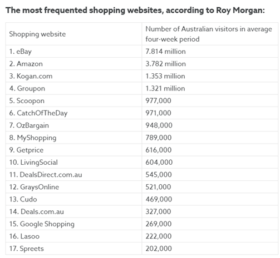Select the LivingSocial row name
The image size is (280, 258).
33,163
